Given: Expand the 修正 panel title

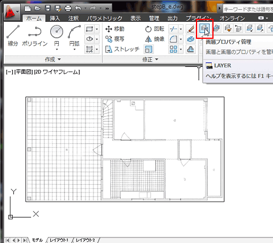Looking at the screenshot, I should pyautogui.click(x=150, y=60).
